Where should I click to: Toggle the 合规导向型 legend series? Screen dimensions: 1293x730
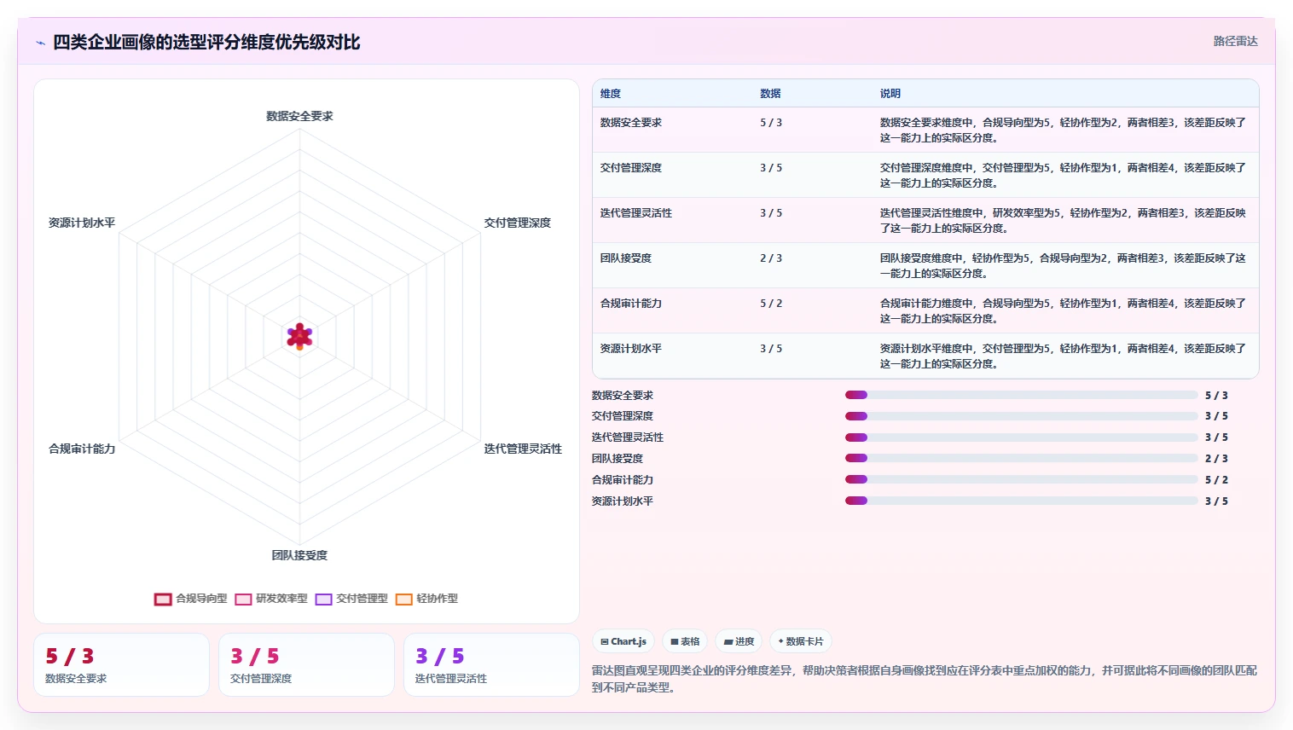190,599
